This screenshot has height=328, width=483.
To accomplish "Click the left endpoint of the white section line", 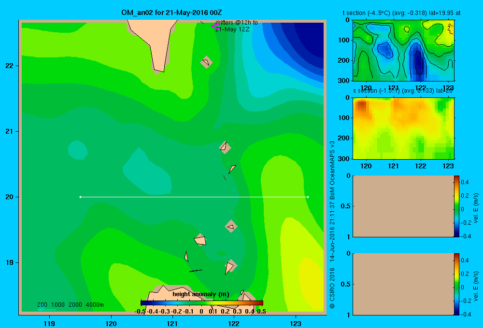I will coord(80,197).
